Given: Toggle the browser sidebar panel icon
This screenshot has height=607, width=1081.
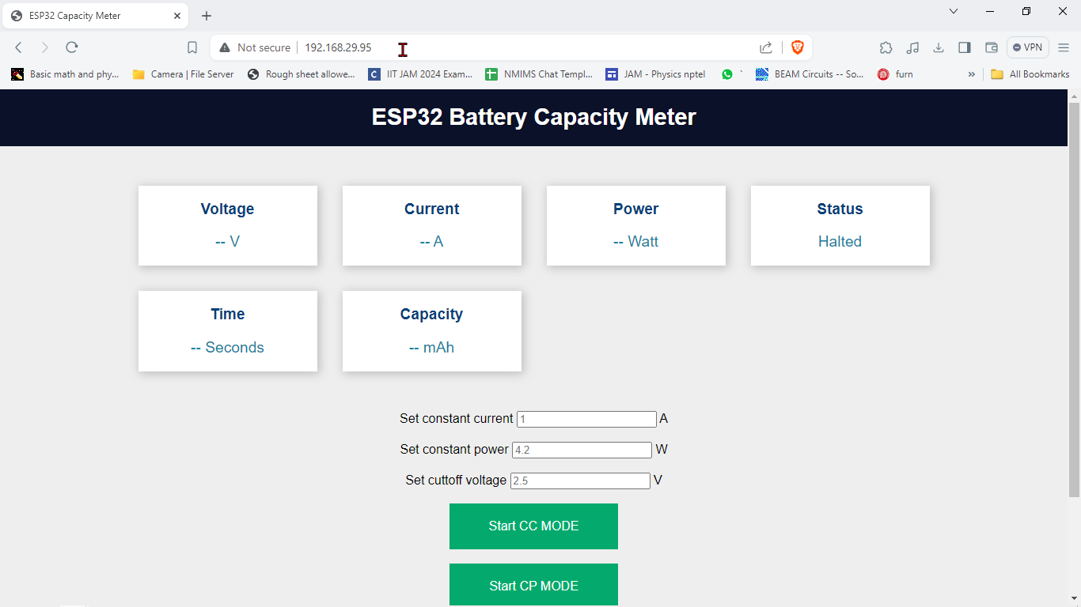Looking at the screenshot, I should tap(965, 47).
